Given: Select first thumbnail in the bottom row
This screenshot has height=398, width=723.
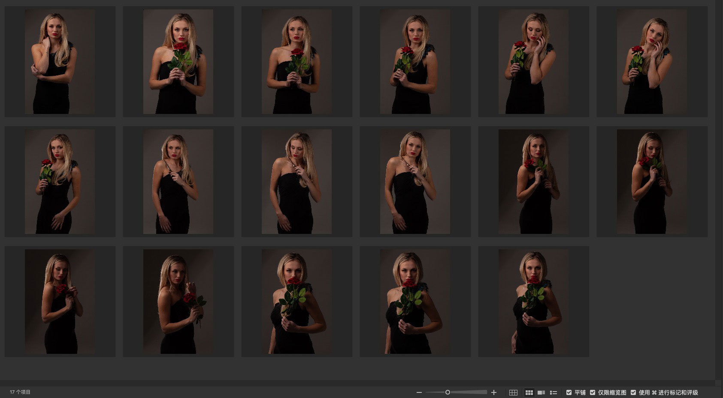Looking at the screenshot, I should pos(60,302).
